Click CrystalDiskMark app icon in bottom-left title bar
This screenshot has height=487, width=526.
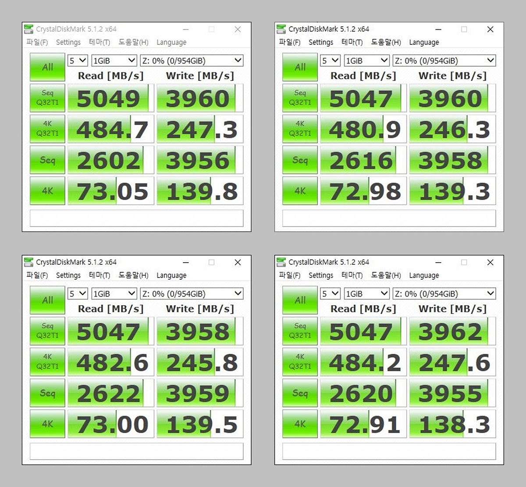click(x=28, y=262)
